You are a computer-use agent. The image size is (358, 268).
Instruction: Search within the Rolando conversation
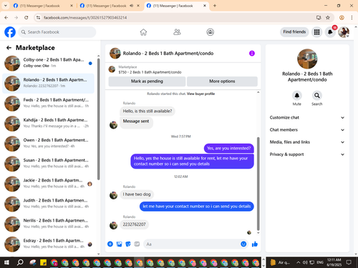317,96
